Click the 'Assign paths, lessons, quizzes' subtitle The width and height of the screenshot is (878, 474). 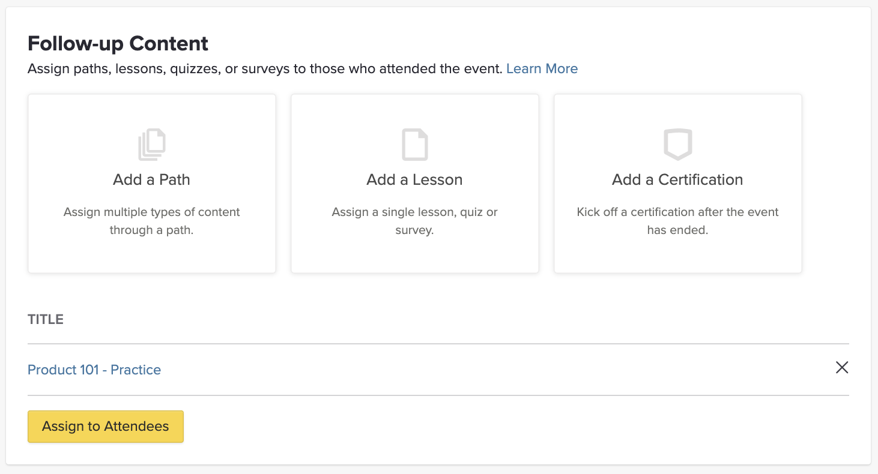pos(265,69)
